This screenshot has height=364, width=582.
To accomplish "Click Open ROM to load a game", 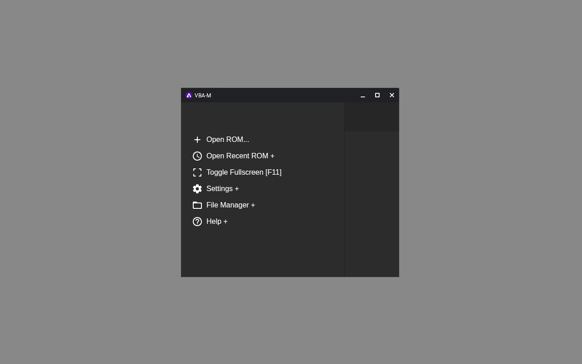I will pyautogui.click(x=228, y=139).
